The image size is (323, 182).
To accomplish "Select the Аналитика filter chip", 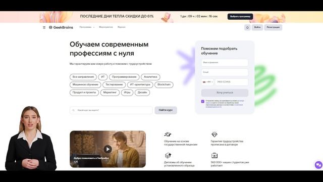I will [x=150, y=77].
